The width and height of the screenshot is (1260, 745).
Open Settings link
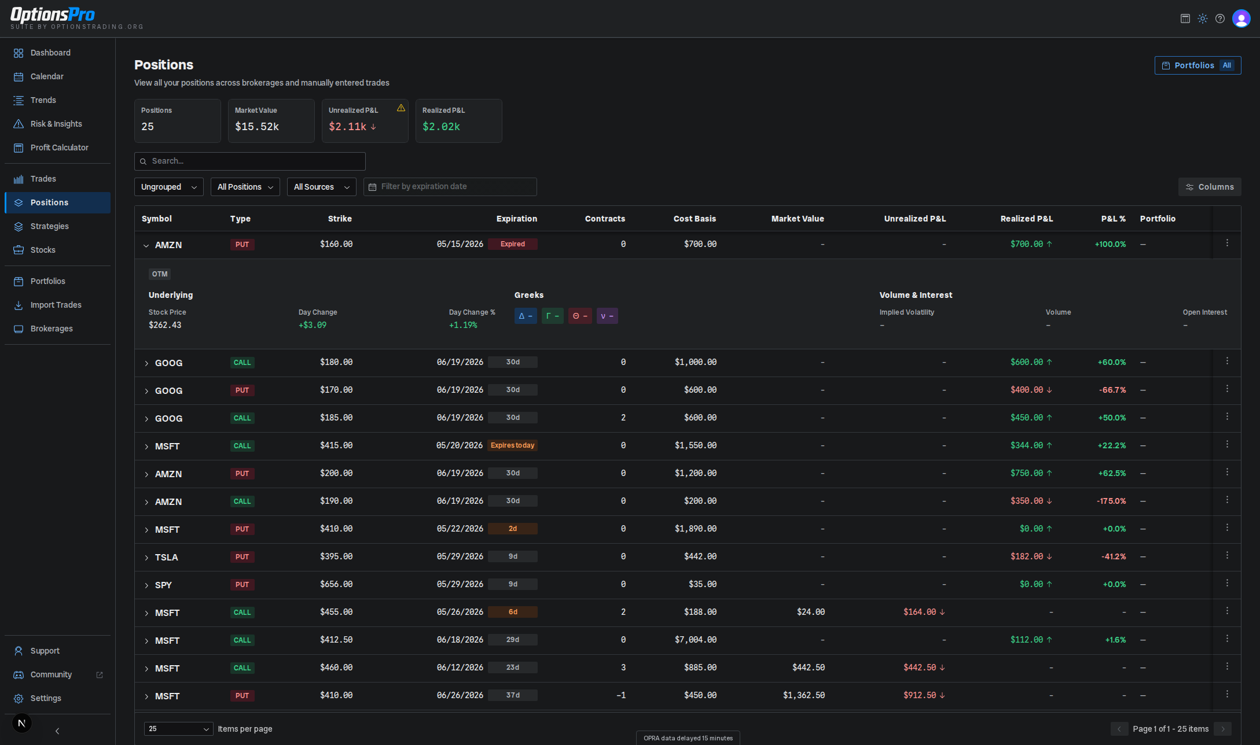pos(57,698)
